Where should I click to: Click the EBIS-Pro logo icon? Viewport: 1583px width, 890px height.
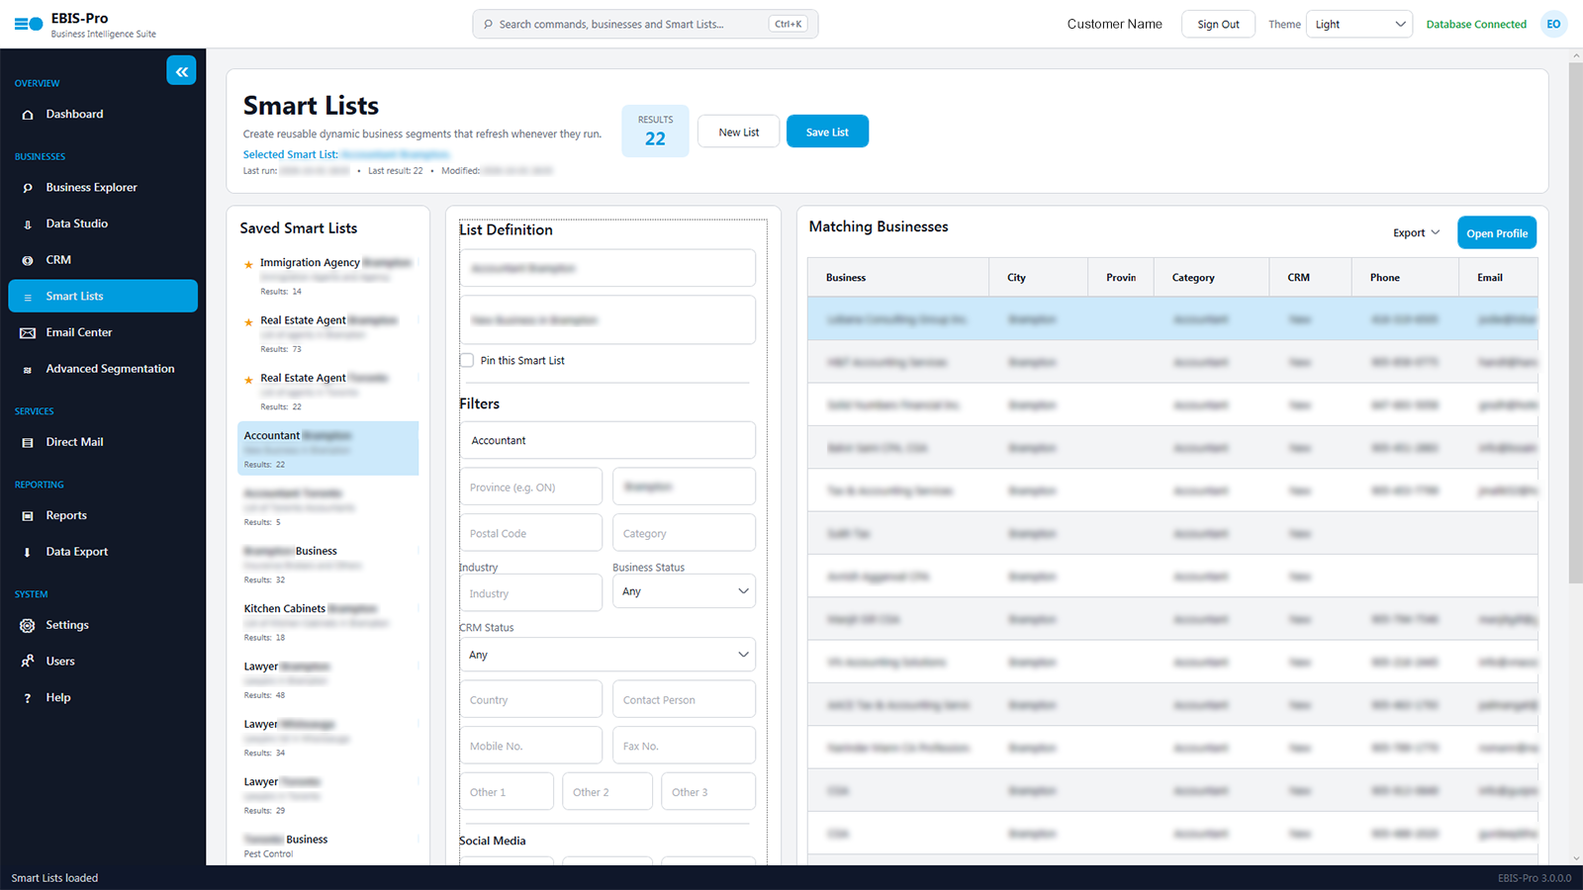pyautogui.click(x=29, y=25)
